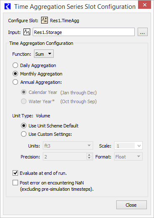Click the Close button
The width and height of the screenshot is (154, 218).
coord(131,205)
